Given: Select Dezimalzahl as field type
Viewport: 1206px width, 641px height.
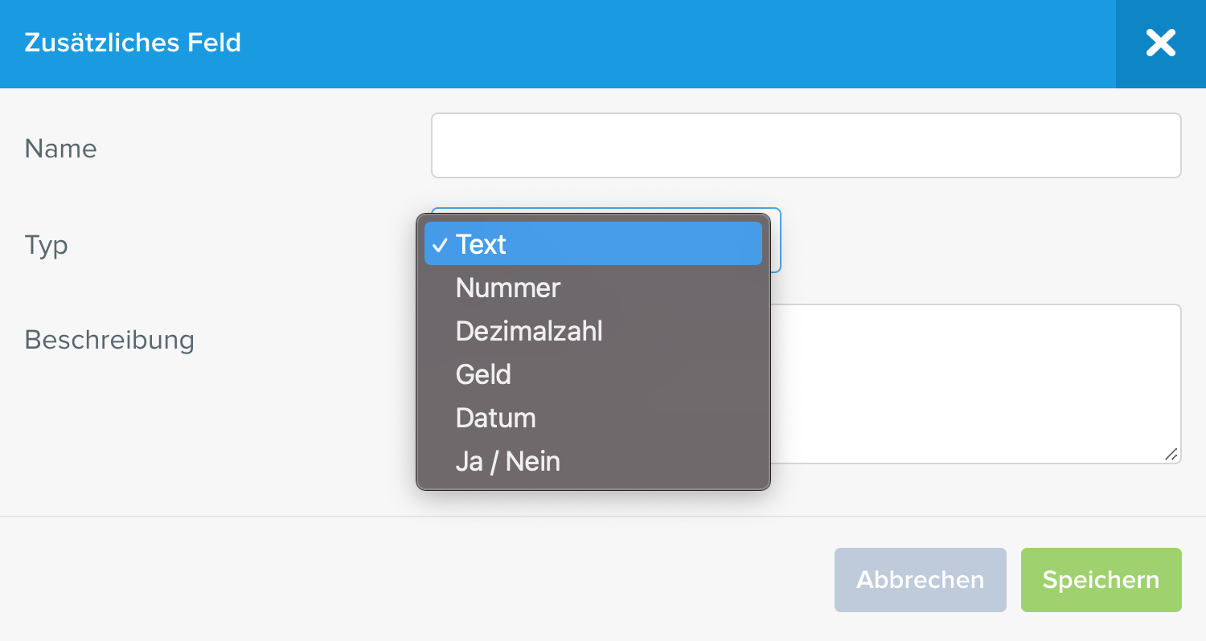Looking at the screenshot, I should pyautogui.click(x=593, y=331).
